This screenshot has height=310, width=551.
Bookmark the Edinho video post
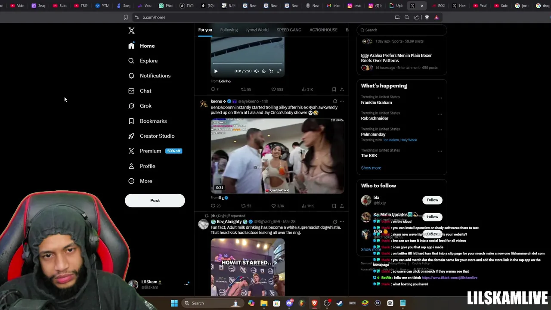click(334, 90)
